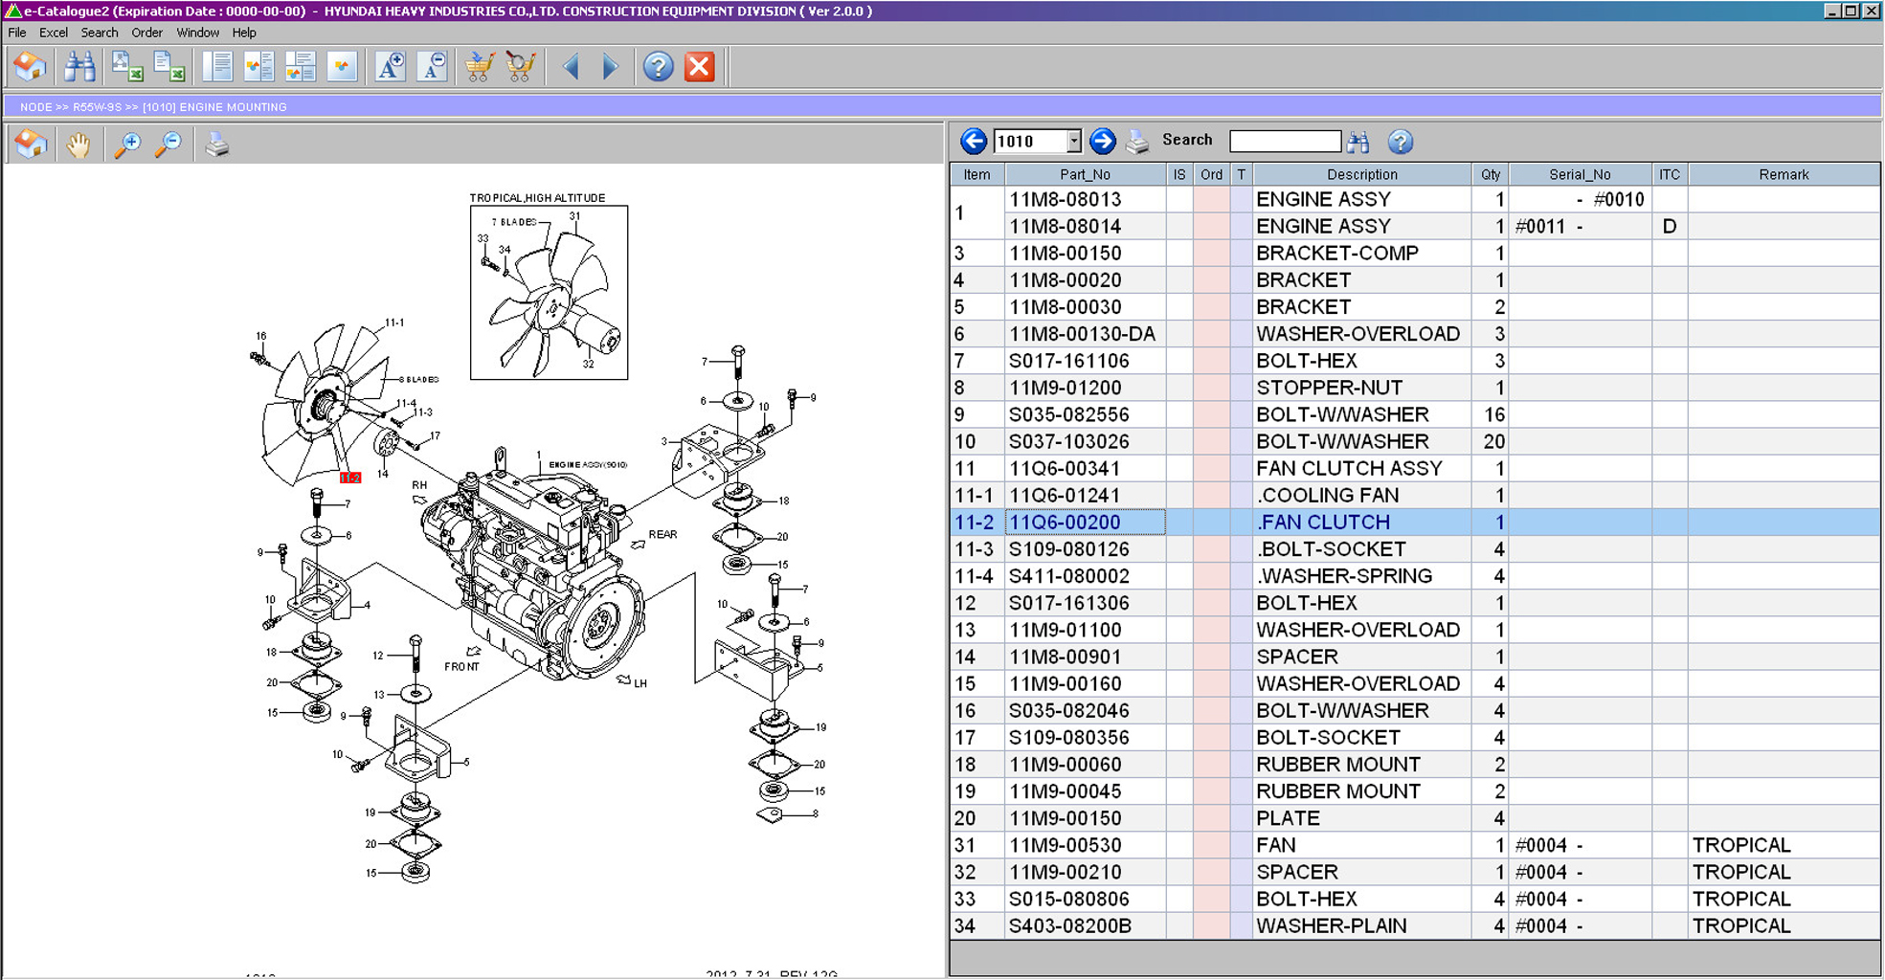
Task: Click the view cart icon with the magnifier
Action: point(520,67)
